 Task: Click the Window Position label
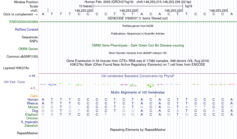pyautogui.click(x=26, y=2)
